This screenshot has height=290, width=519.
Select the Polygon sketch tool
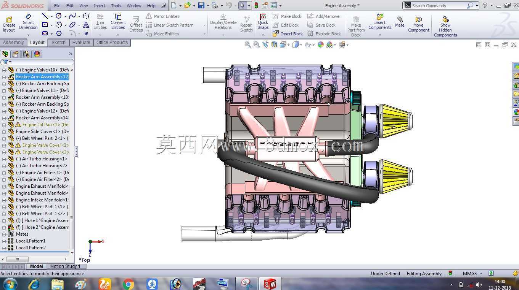point(59,33)
